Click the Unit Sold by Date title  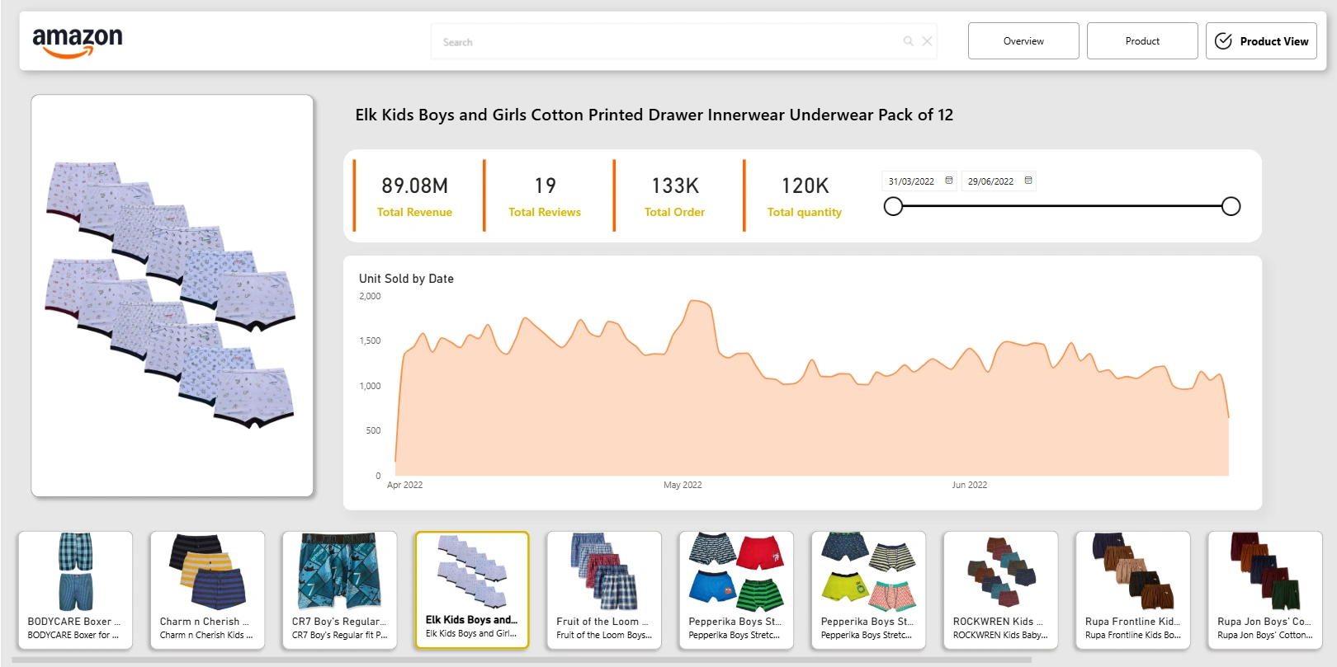[x=406, y=279]
